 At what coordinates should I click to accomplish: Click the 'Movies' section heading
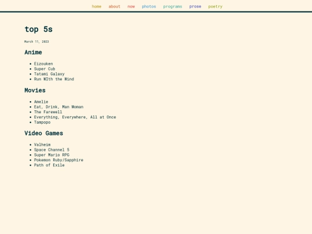click(35, 90)
